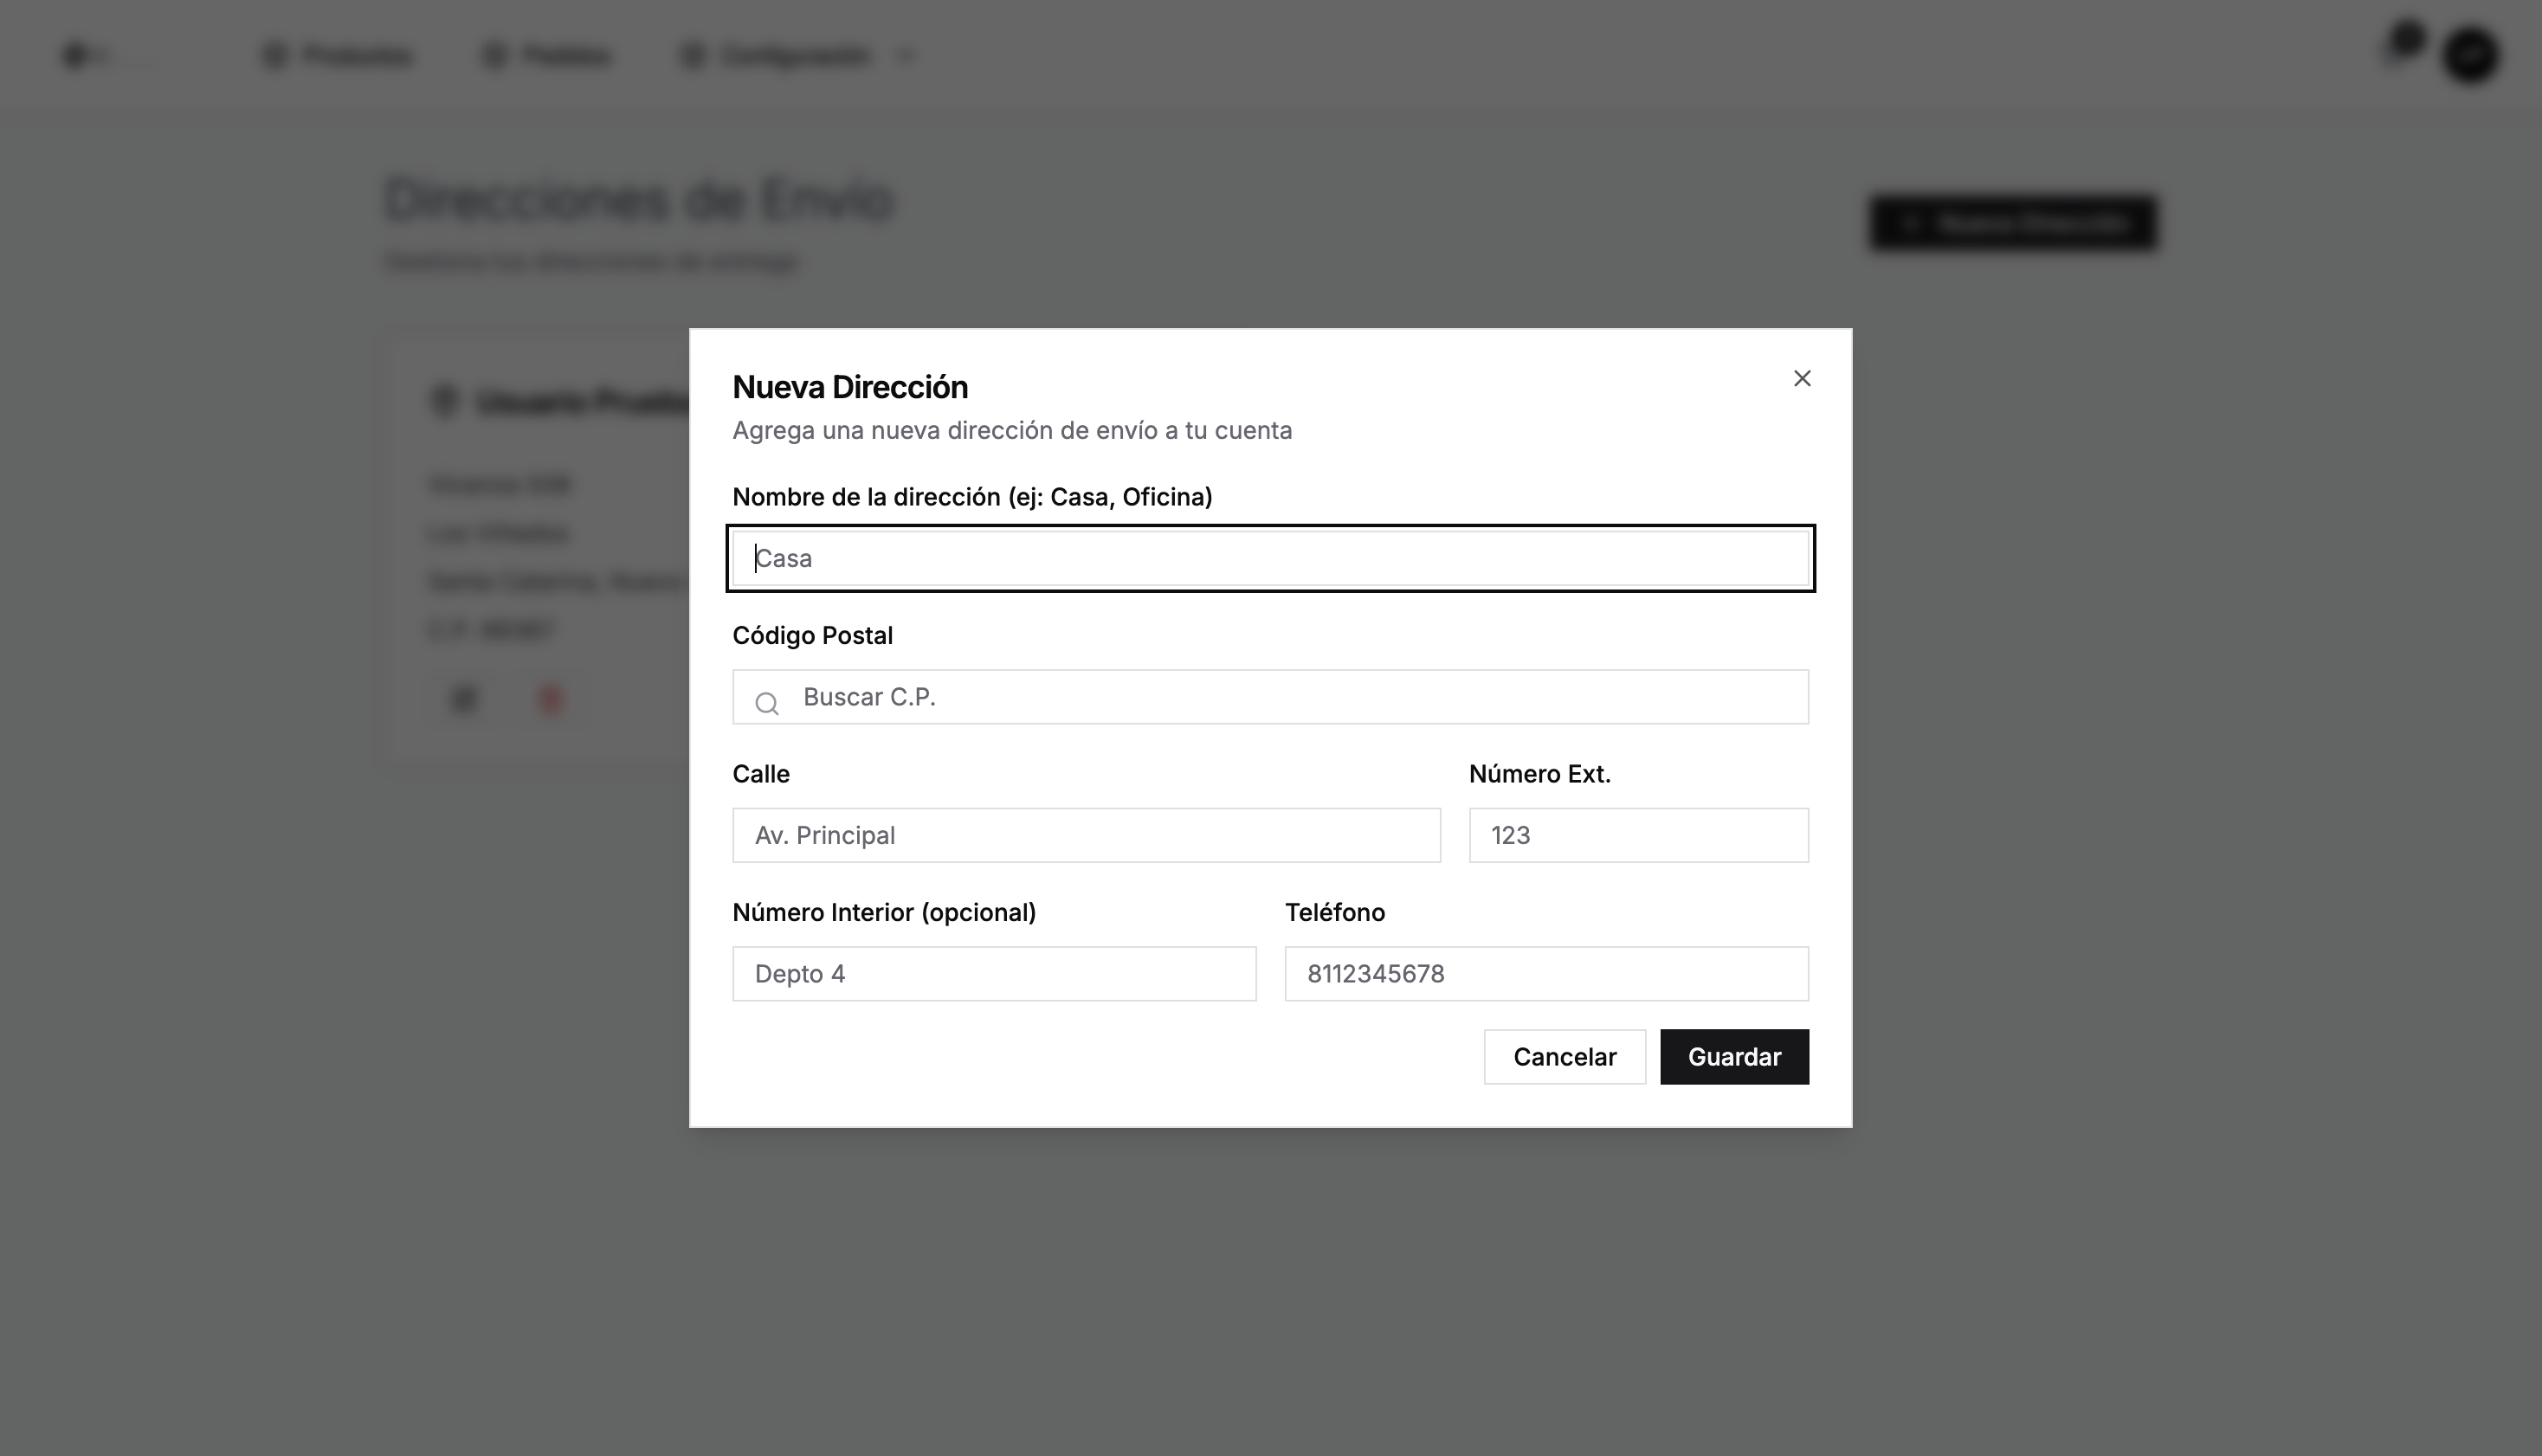Click the Teléfono label
The image size is (2542, 1456).
point(1335,912)
